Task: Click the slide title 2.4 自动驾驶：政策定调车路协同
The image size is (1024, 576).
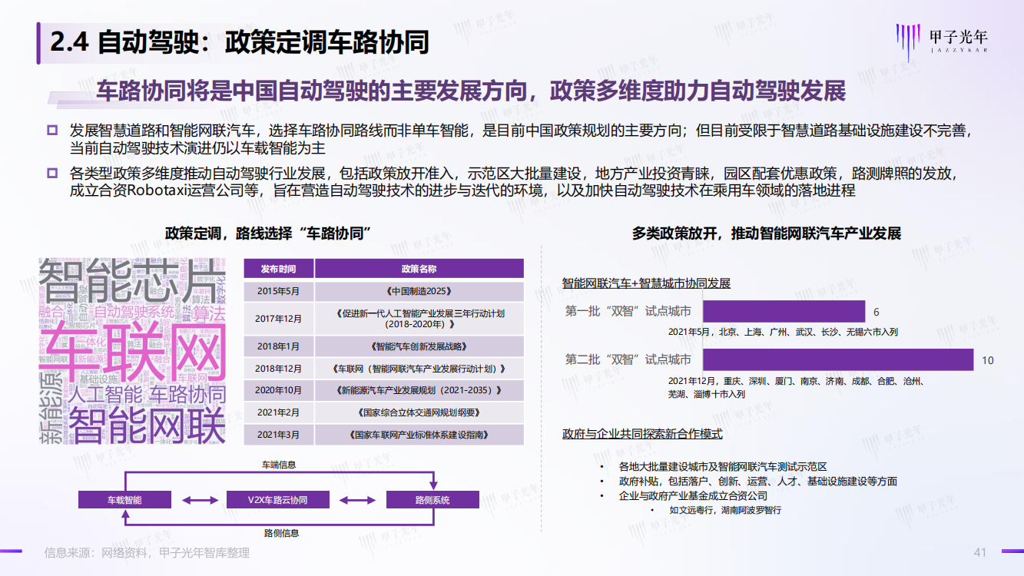Action: tap(240, 42)
